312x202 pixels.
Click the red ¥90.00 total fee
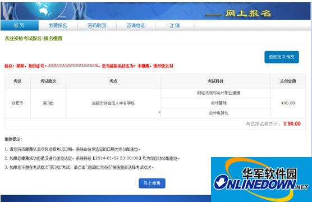click(x=292, y=124)
